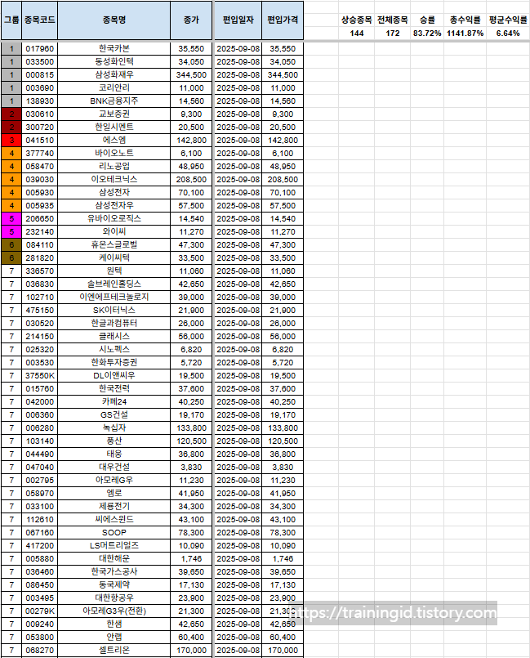Select the 한국카본 stock name cell
This screenshot has width=530, height=658.
[x=114, y=49]
